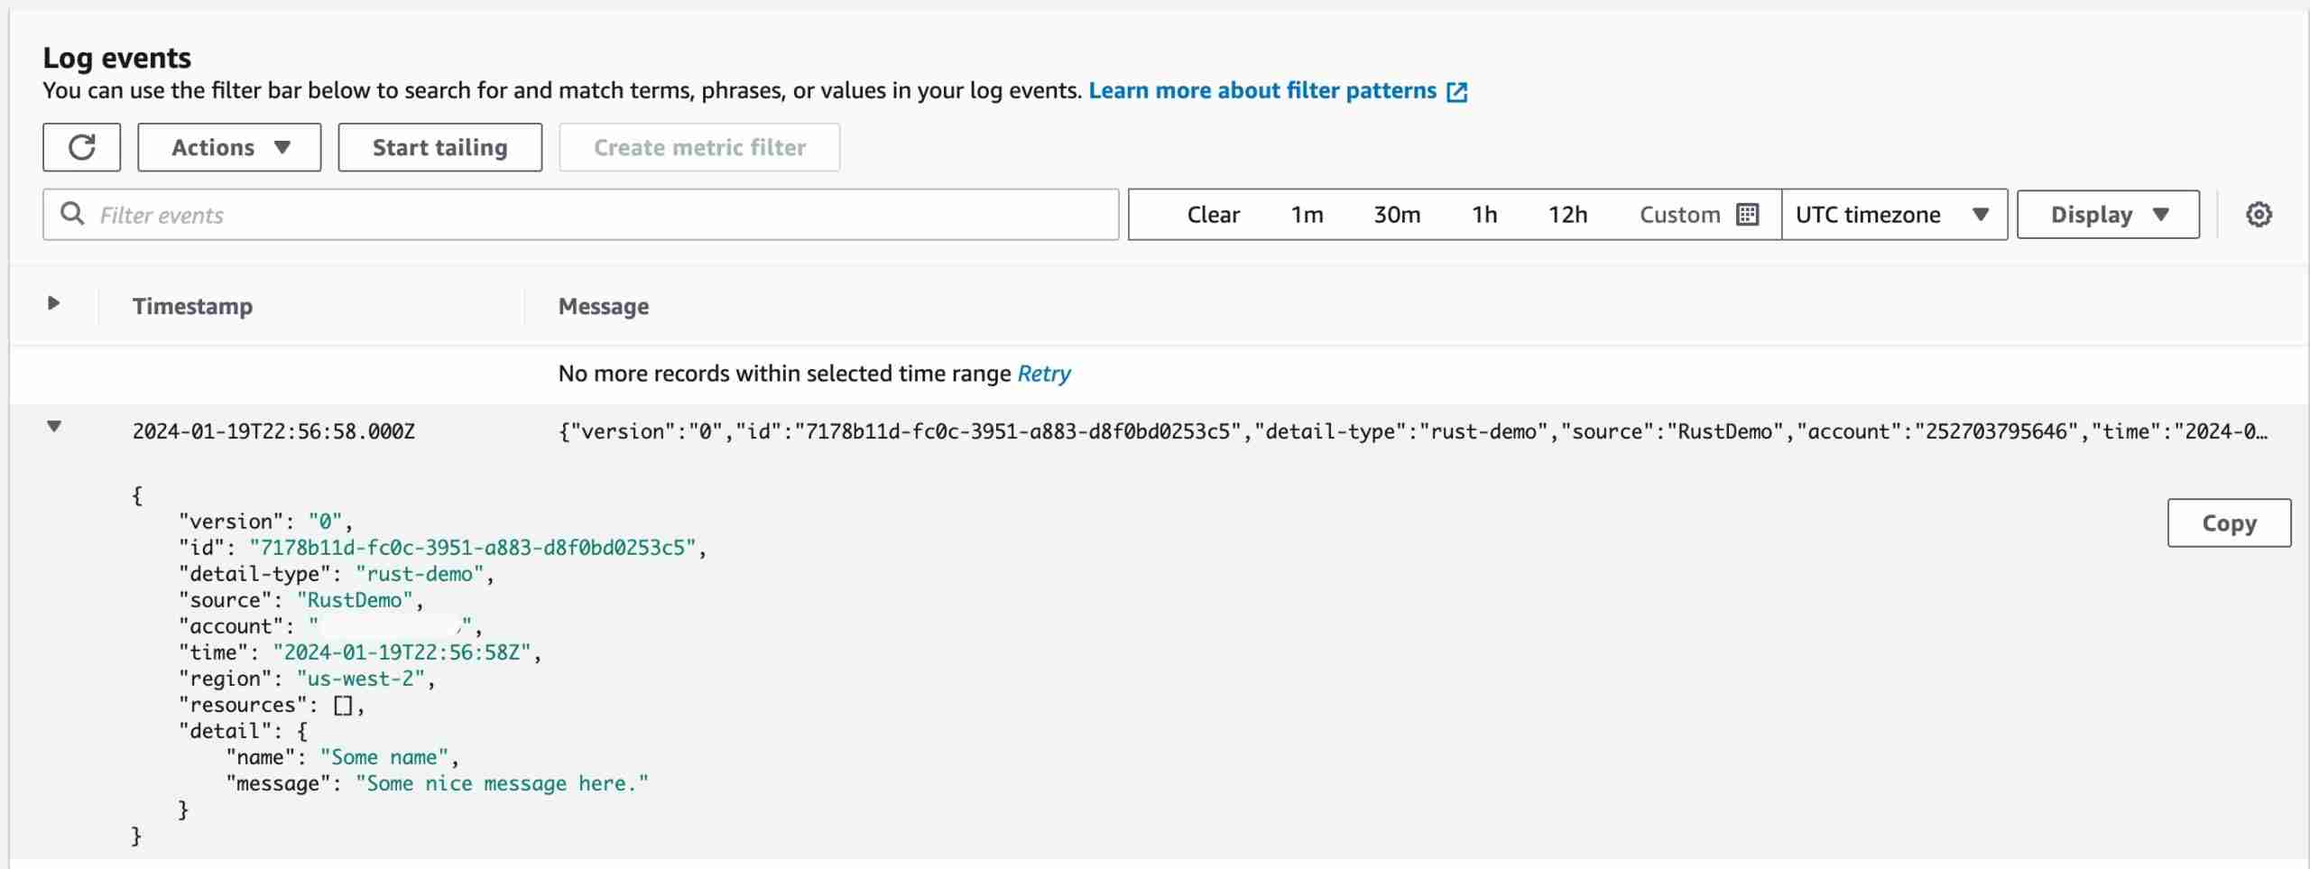Click the refresh log events icon
The width and height of the screenshot is (2310, 869).
coord(81,146)
